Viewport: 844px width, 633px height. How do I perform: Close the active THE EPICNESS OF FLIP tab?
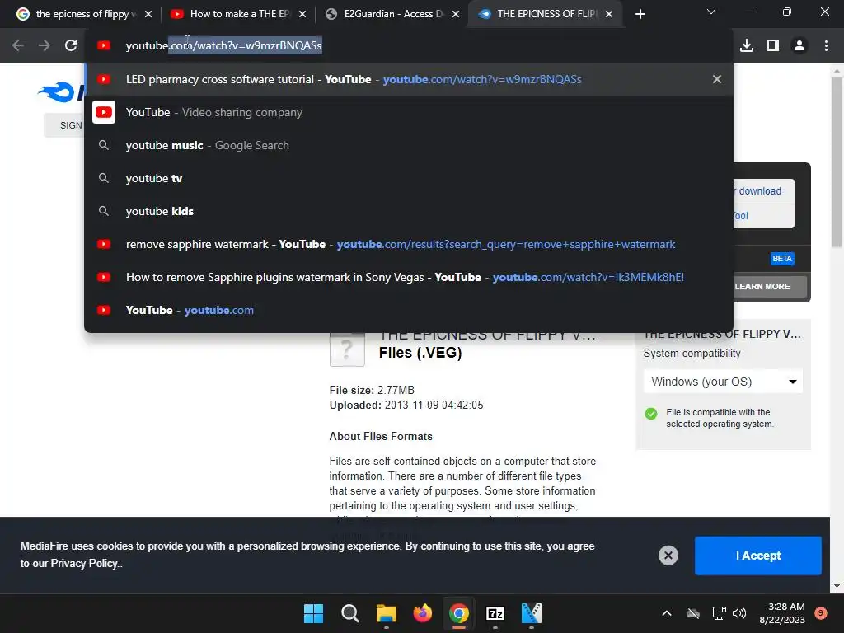(609, 14)
